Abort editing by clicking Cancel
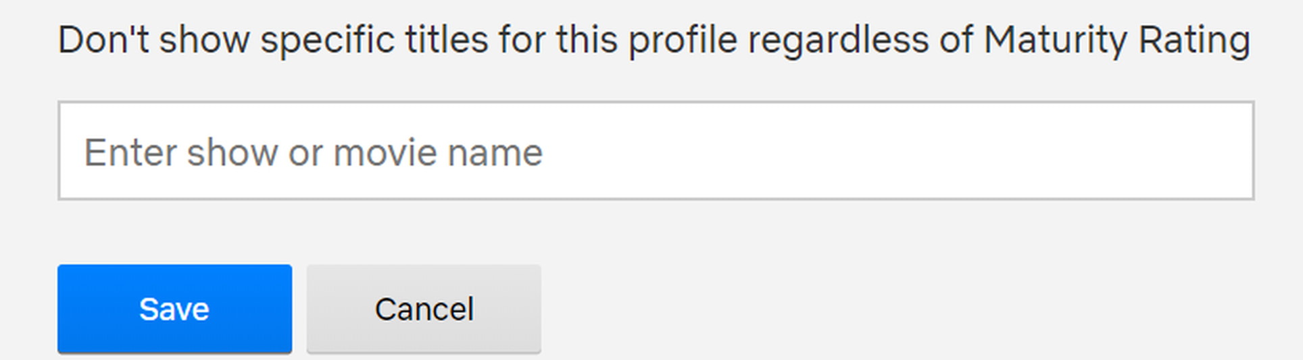 click(424, 309)
